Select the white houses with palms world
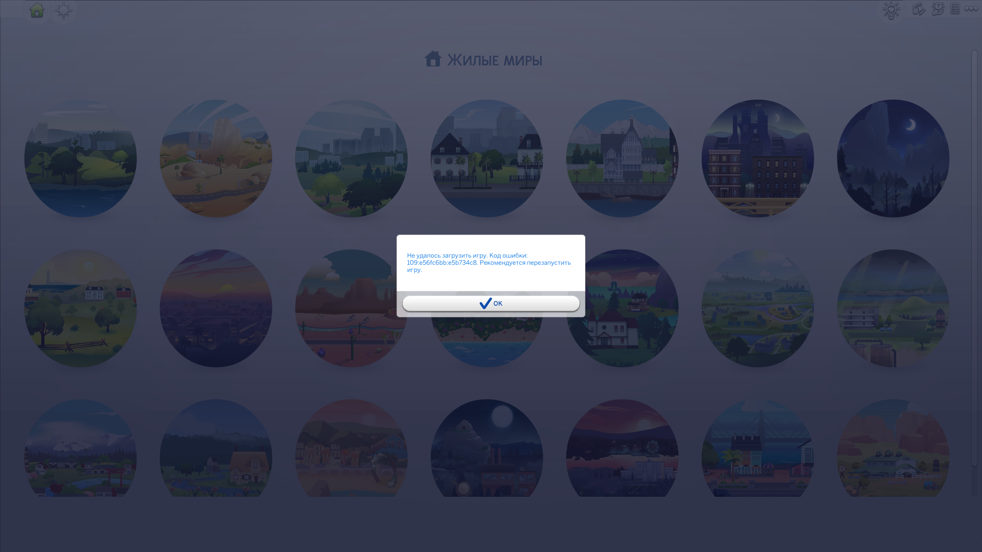 tap(487, 158)
